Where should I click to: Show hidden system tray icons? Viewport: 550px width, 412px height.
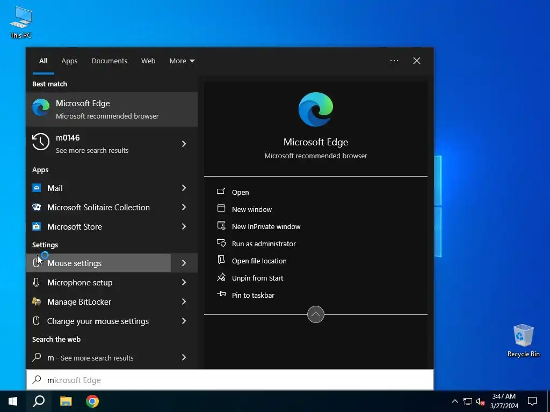454,401
